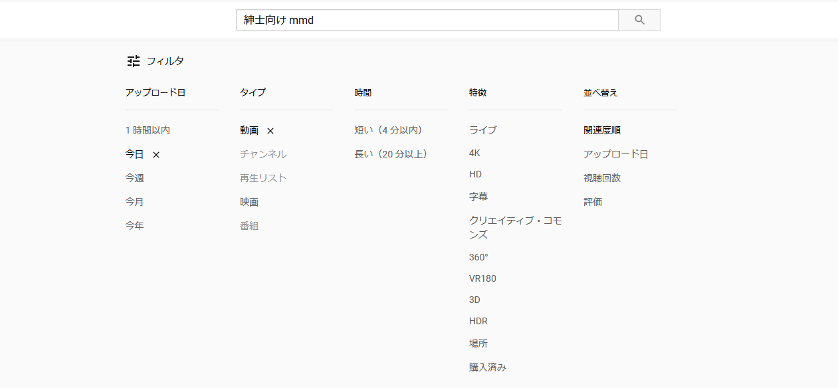Toggle the 4K feature filter
The height and width of the screenshot is (388, 838).
tap(474, 153)
